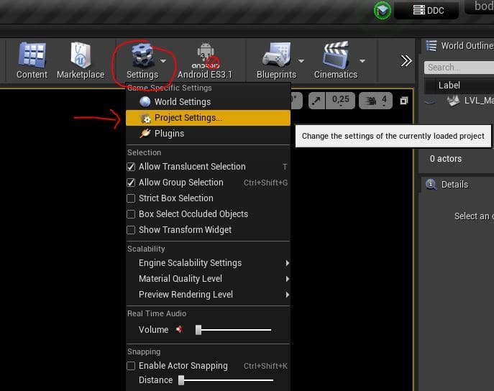Enable Strict Box Selection checkbox
This screenshot has height=391, width=494.
pyautogui.click(x=131, y=198)
